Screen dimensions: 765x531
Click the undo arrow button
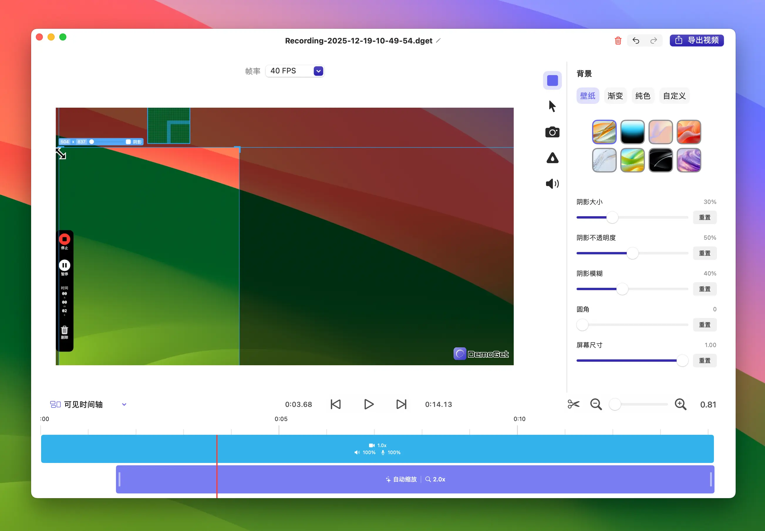636,40
